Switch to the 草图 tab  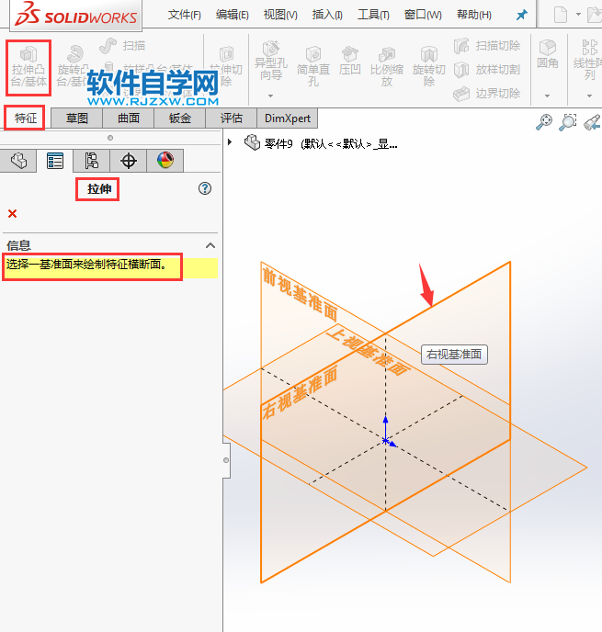coord(76,118)
